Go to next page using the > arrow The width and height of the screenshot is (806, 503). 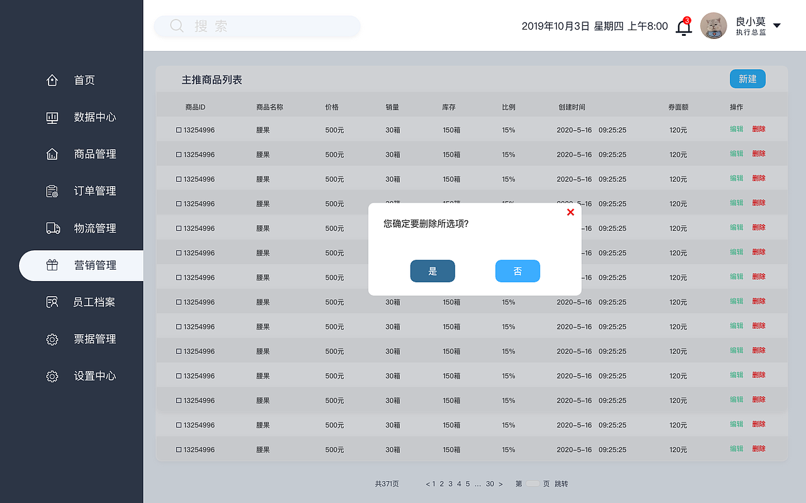tap(501, 484)
